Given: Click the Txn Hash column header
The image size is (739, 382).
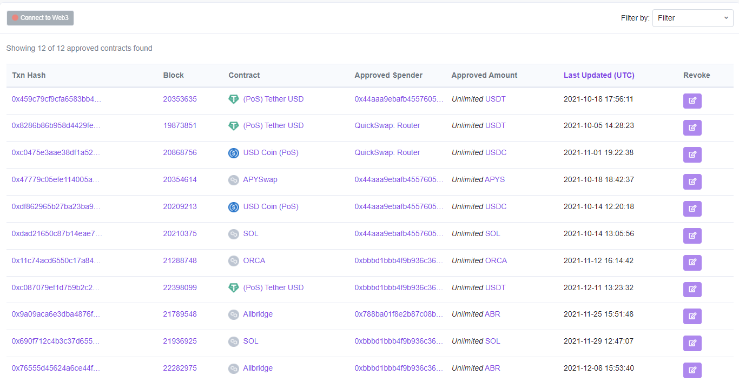Looking at the screenshot, I should point(29,75).
